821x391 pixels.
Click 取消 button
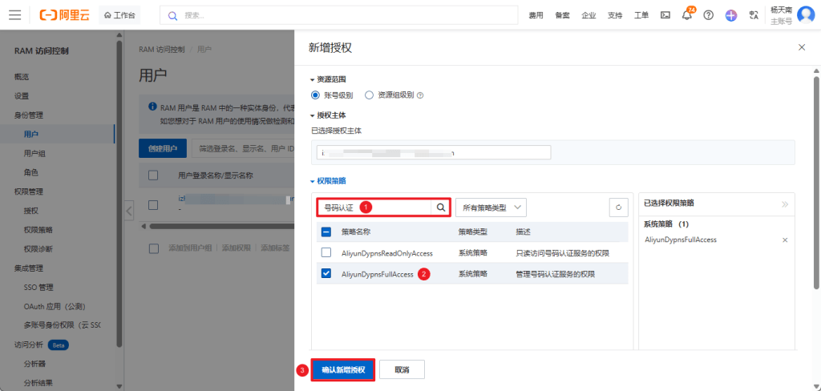click(402, 369)
